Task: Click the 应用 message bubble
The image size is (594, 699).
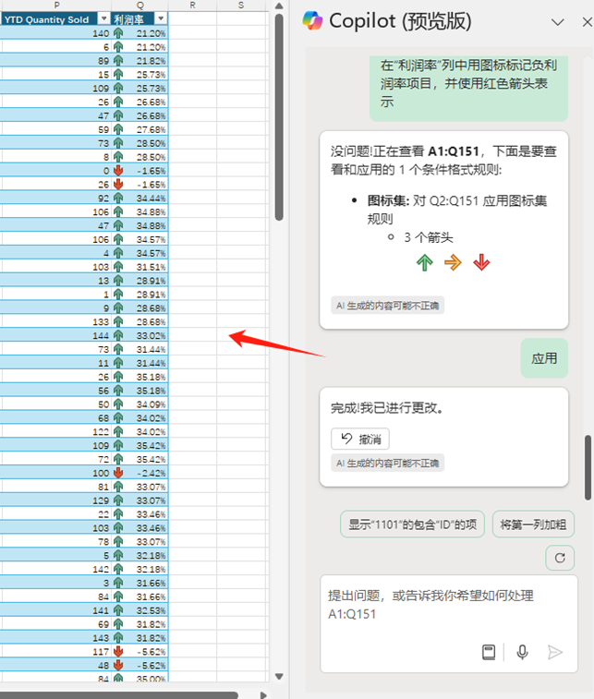Action: pos(544,358)
